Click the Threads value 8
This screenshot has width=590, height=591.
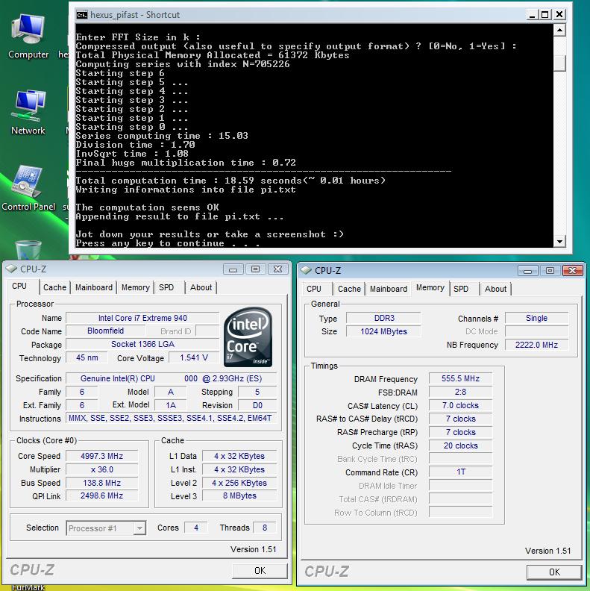tap(265, 528)
